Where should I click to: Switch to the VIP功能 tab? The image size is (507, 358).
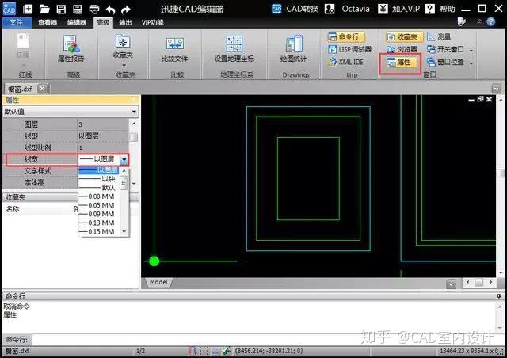152,22
